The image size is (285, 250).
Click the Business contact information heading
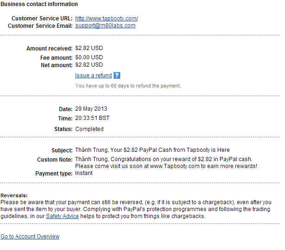[39, 4]
